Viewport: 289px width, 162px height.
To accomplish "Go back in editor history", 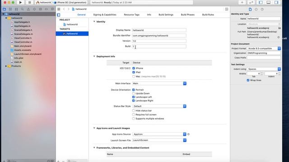I will (x=64, y=9).
